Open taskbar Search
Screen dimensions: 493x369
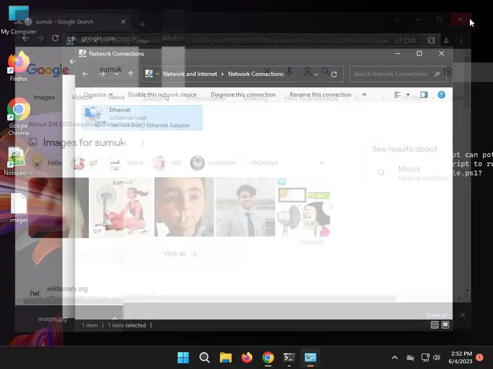[x=204, y=357]
